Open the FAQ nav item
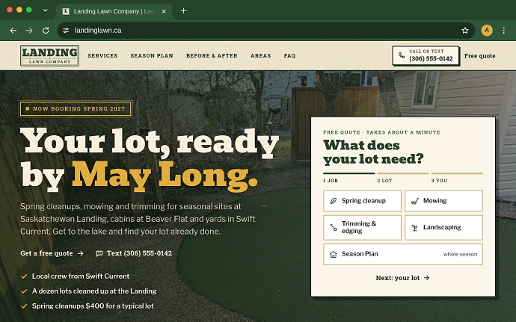Image resolution: width=516 pixels, height=322 pixels. [x=289, y=56]
